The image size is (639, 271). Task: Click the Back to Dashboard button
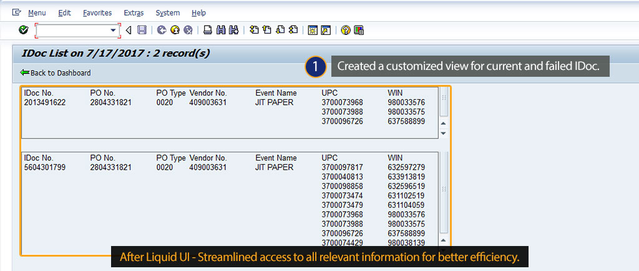56,73
